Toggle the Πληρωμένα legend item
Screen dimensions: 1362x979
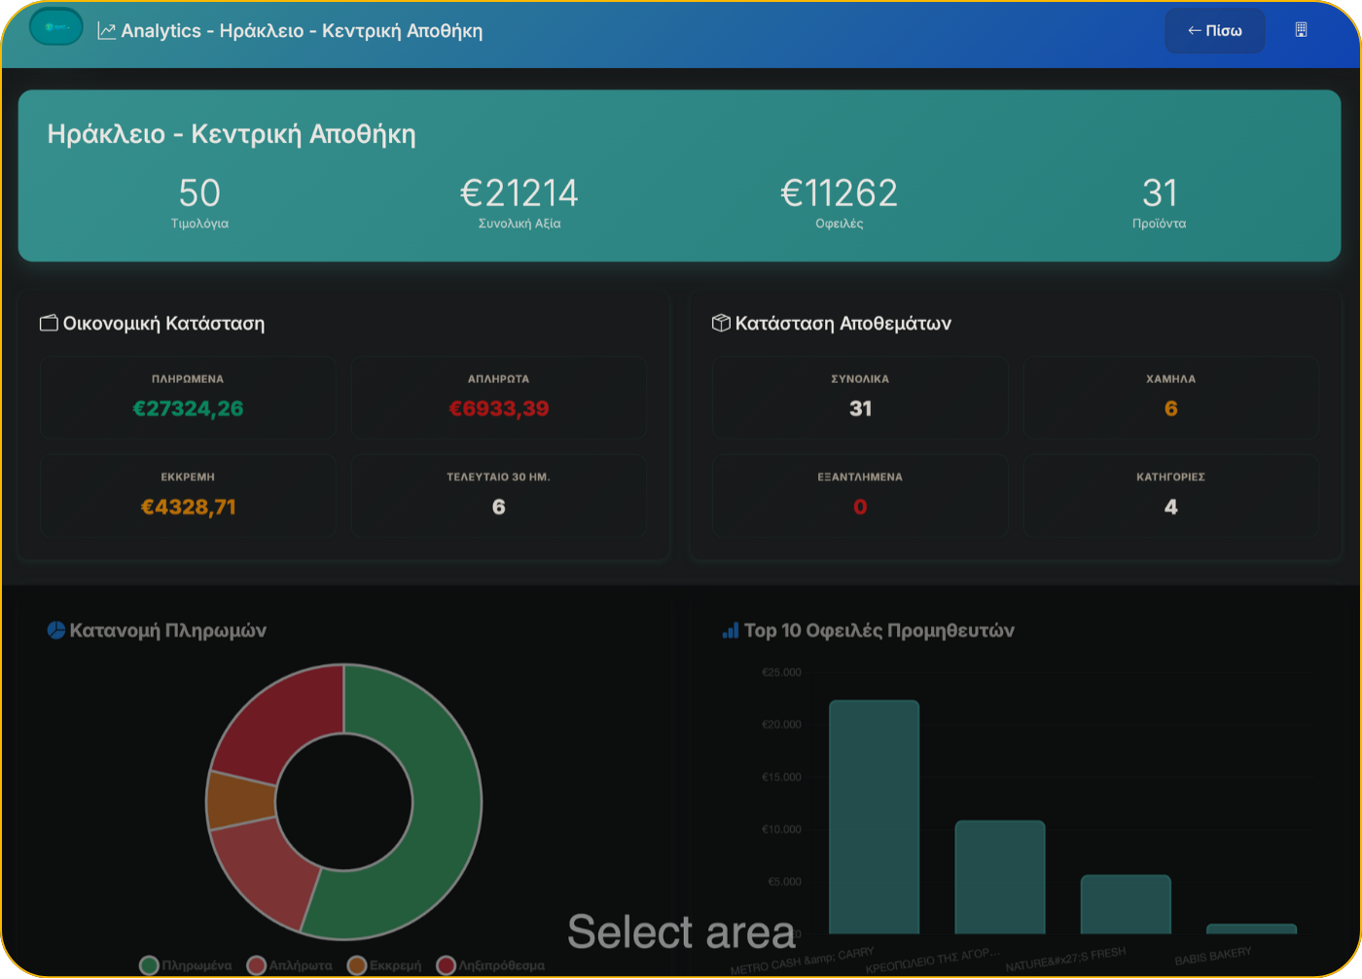point(187,965)
